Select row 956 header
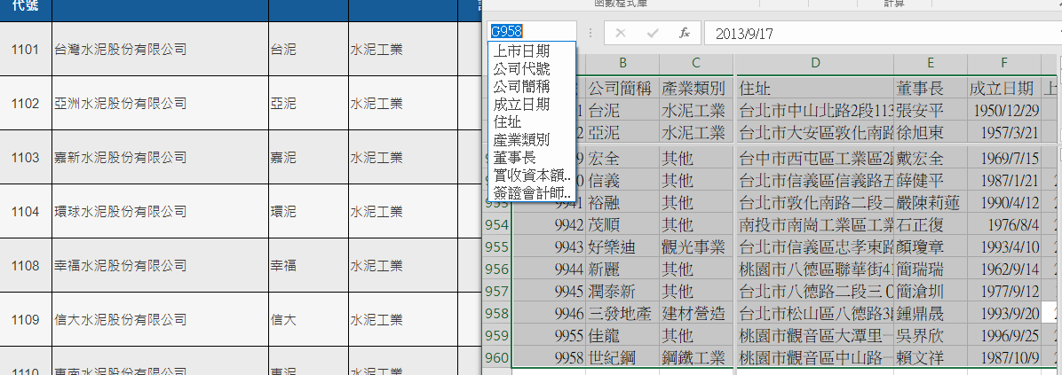Screen dimensions: 1062x375 (x=497, y=269)
